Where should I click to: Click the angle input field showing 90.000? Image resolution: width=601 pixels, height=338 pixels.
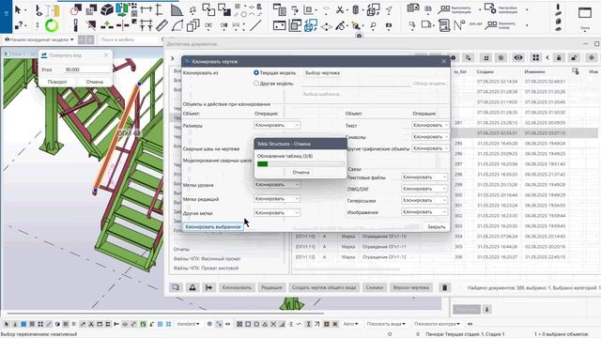click(x=86, y=69)
